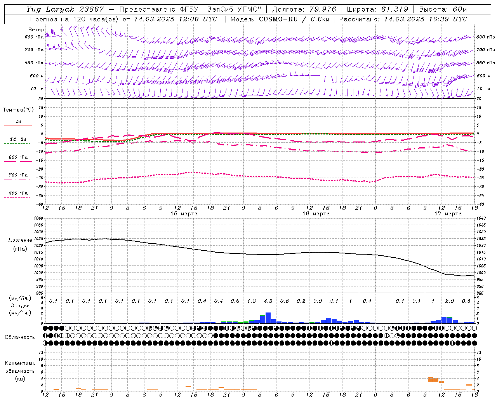The height and width of the screenshot is (398, 497).
Task: Select the 0.2 precipitation total
Action: tap(301, 301)
